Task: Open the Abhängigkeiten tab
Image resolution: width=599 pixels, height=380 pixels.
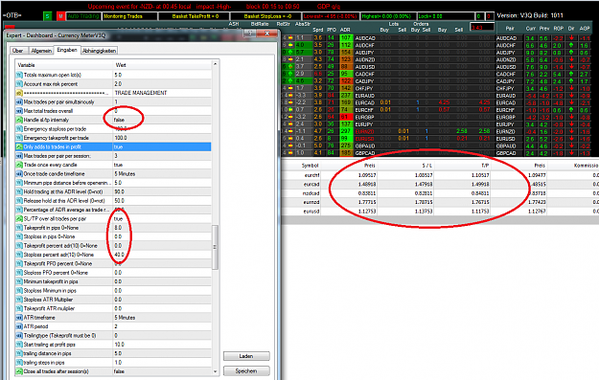Action: pos(99,51)
